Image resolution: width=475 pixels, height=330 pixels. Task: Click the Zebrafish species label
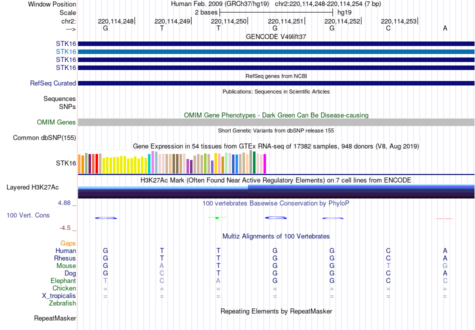[62, 303]
